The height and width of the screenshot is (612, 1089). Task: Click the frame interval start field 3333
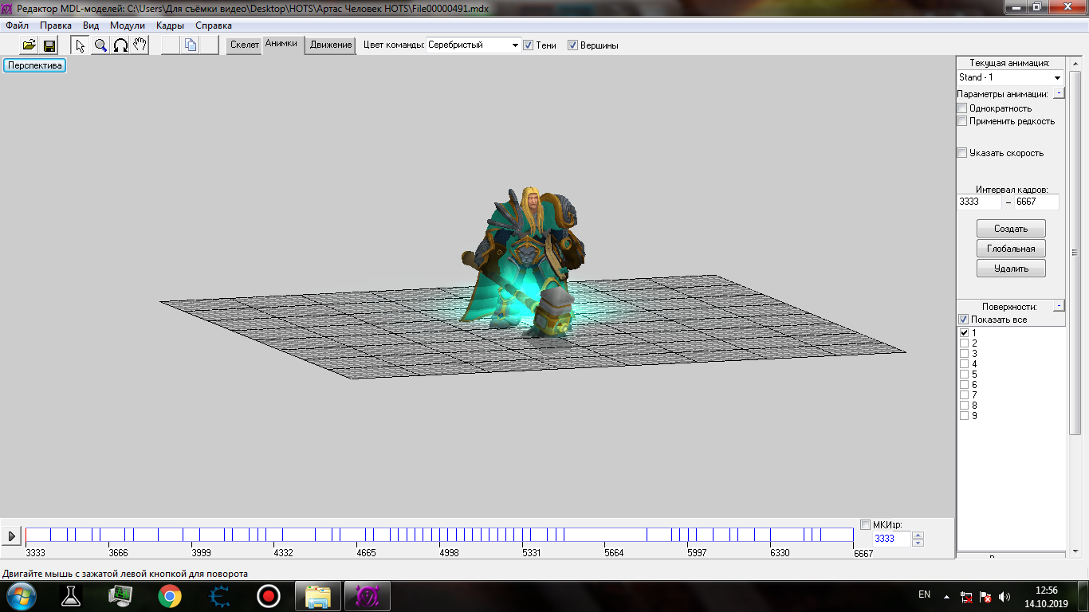point(978,202)
